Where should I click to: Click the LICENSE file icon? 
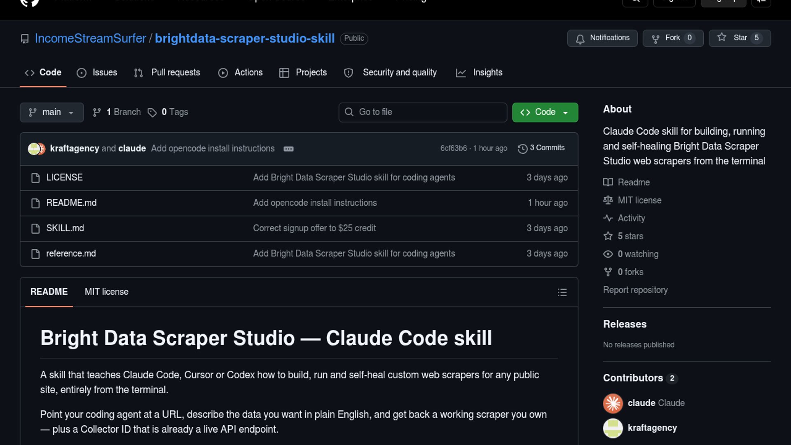(35, 178)
